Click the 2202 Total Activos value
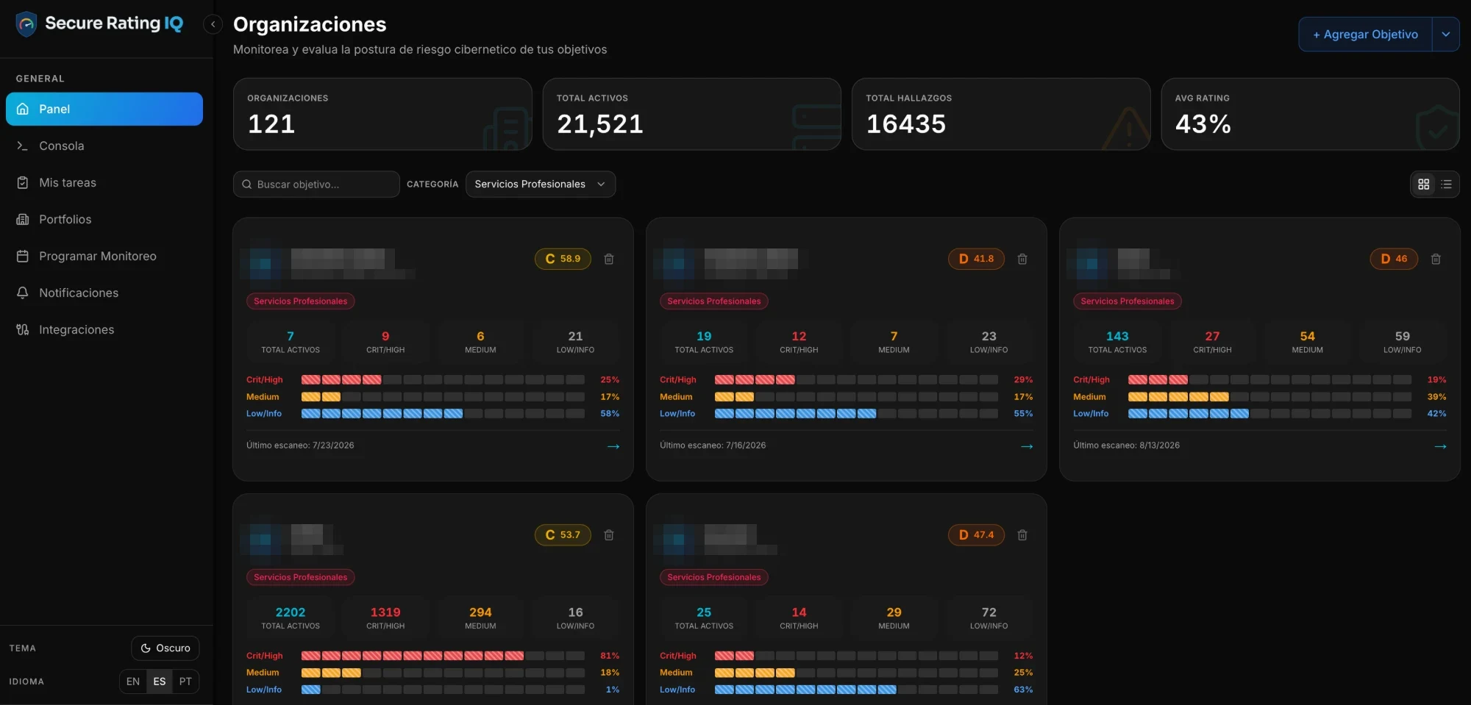 [x=291, y=612]
